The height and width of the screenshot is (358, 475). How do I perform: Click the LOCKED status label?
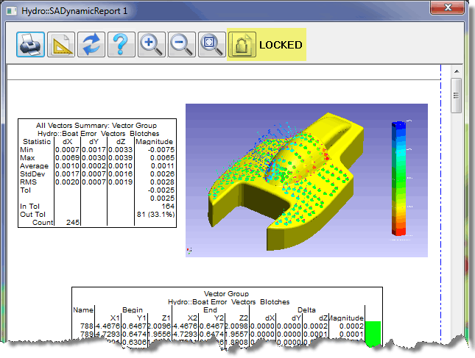tap(281, 45)
